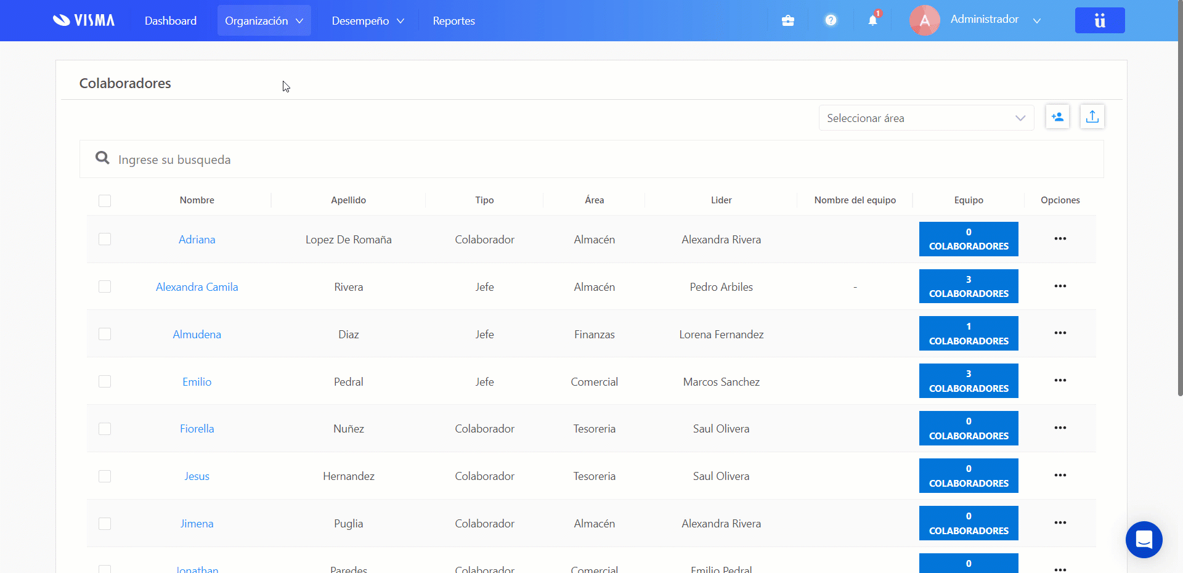Open options menu for Almudena
Screen dimensions: 1183x573
[1060, 333]
